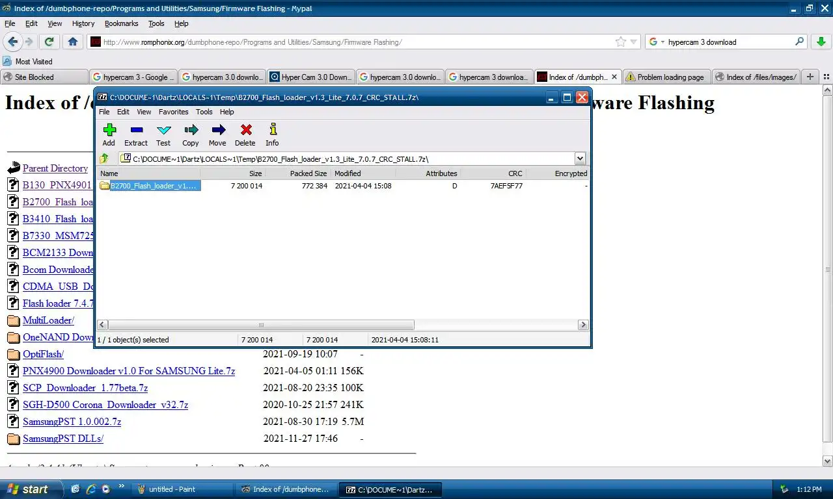The width and height of the screenshot is (833, 499).
Task: Open the browser History menu
Action: pyautogui.click(x=83, y=23)
